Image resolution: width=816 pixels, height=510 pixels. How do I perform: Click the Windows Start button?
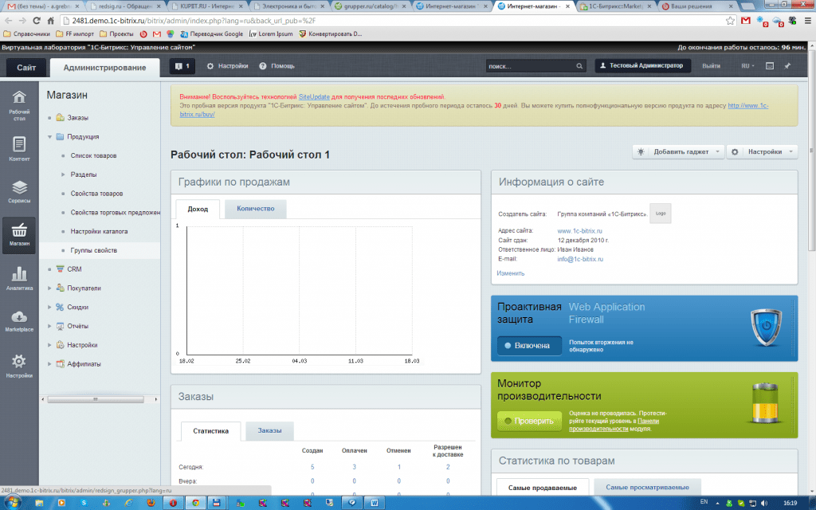coord(13,503)
